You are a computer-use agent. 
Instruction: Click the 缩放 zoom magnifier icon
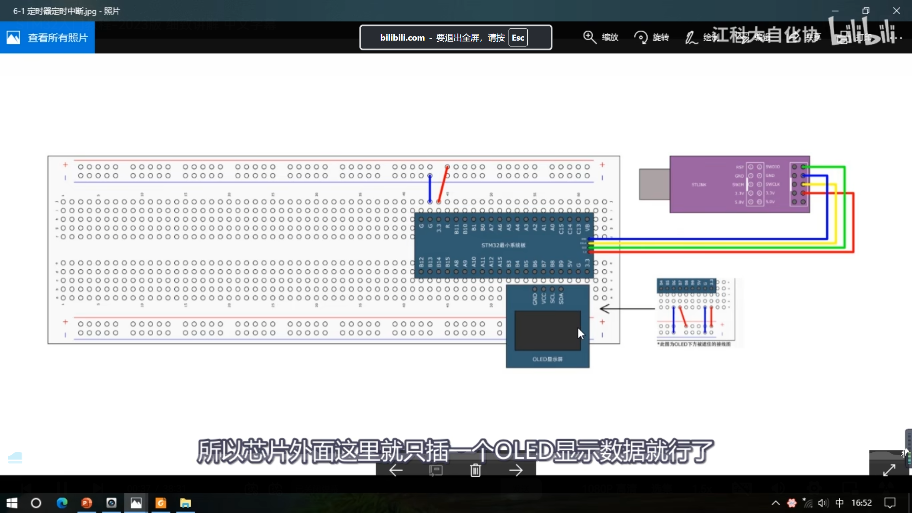(x=590, y=37)
